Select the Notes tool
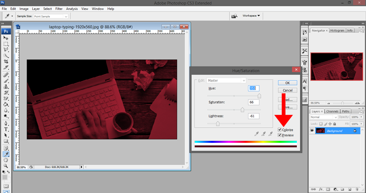366x193 pixels. coord(6,148)
